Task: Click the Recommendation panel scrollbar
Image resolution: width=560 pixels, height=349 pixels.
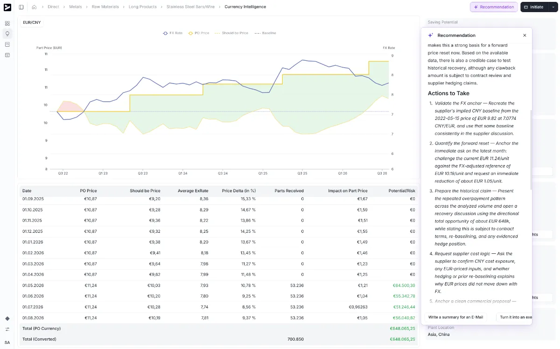Action: click(531, 149)
